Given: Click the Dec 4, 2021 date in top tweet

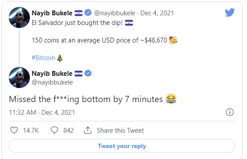Looking at the screenshot, I should pos(157,13).
